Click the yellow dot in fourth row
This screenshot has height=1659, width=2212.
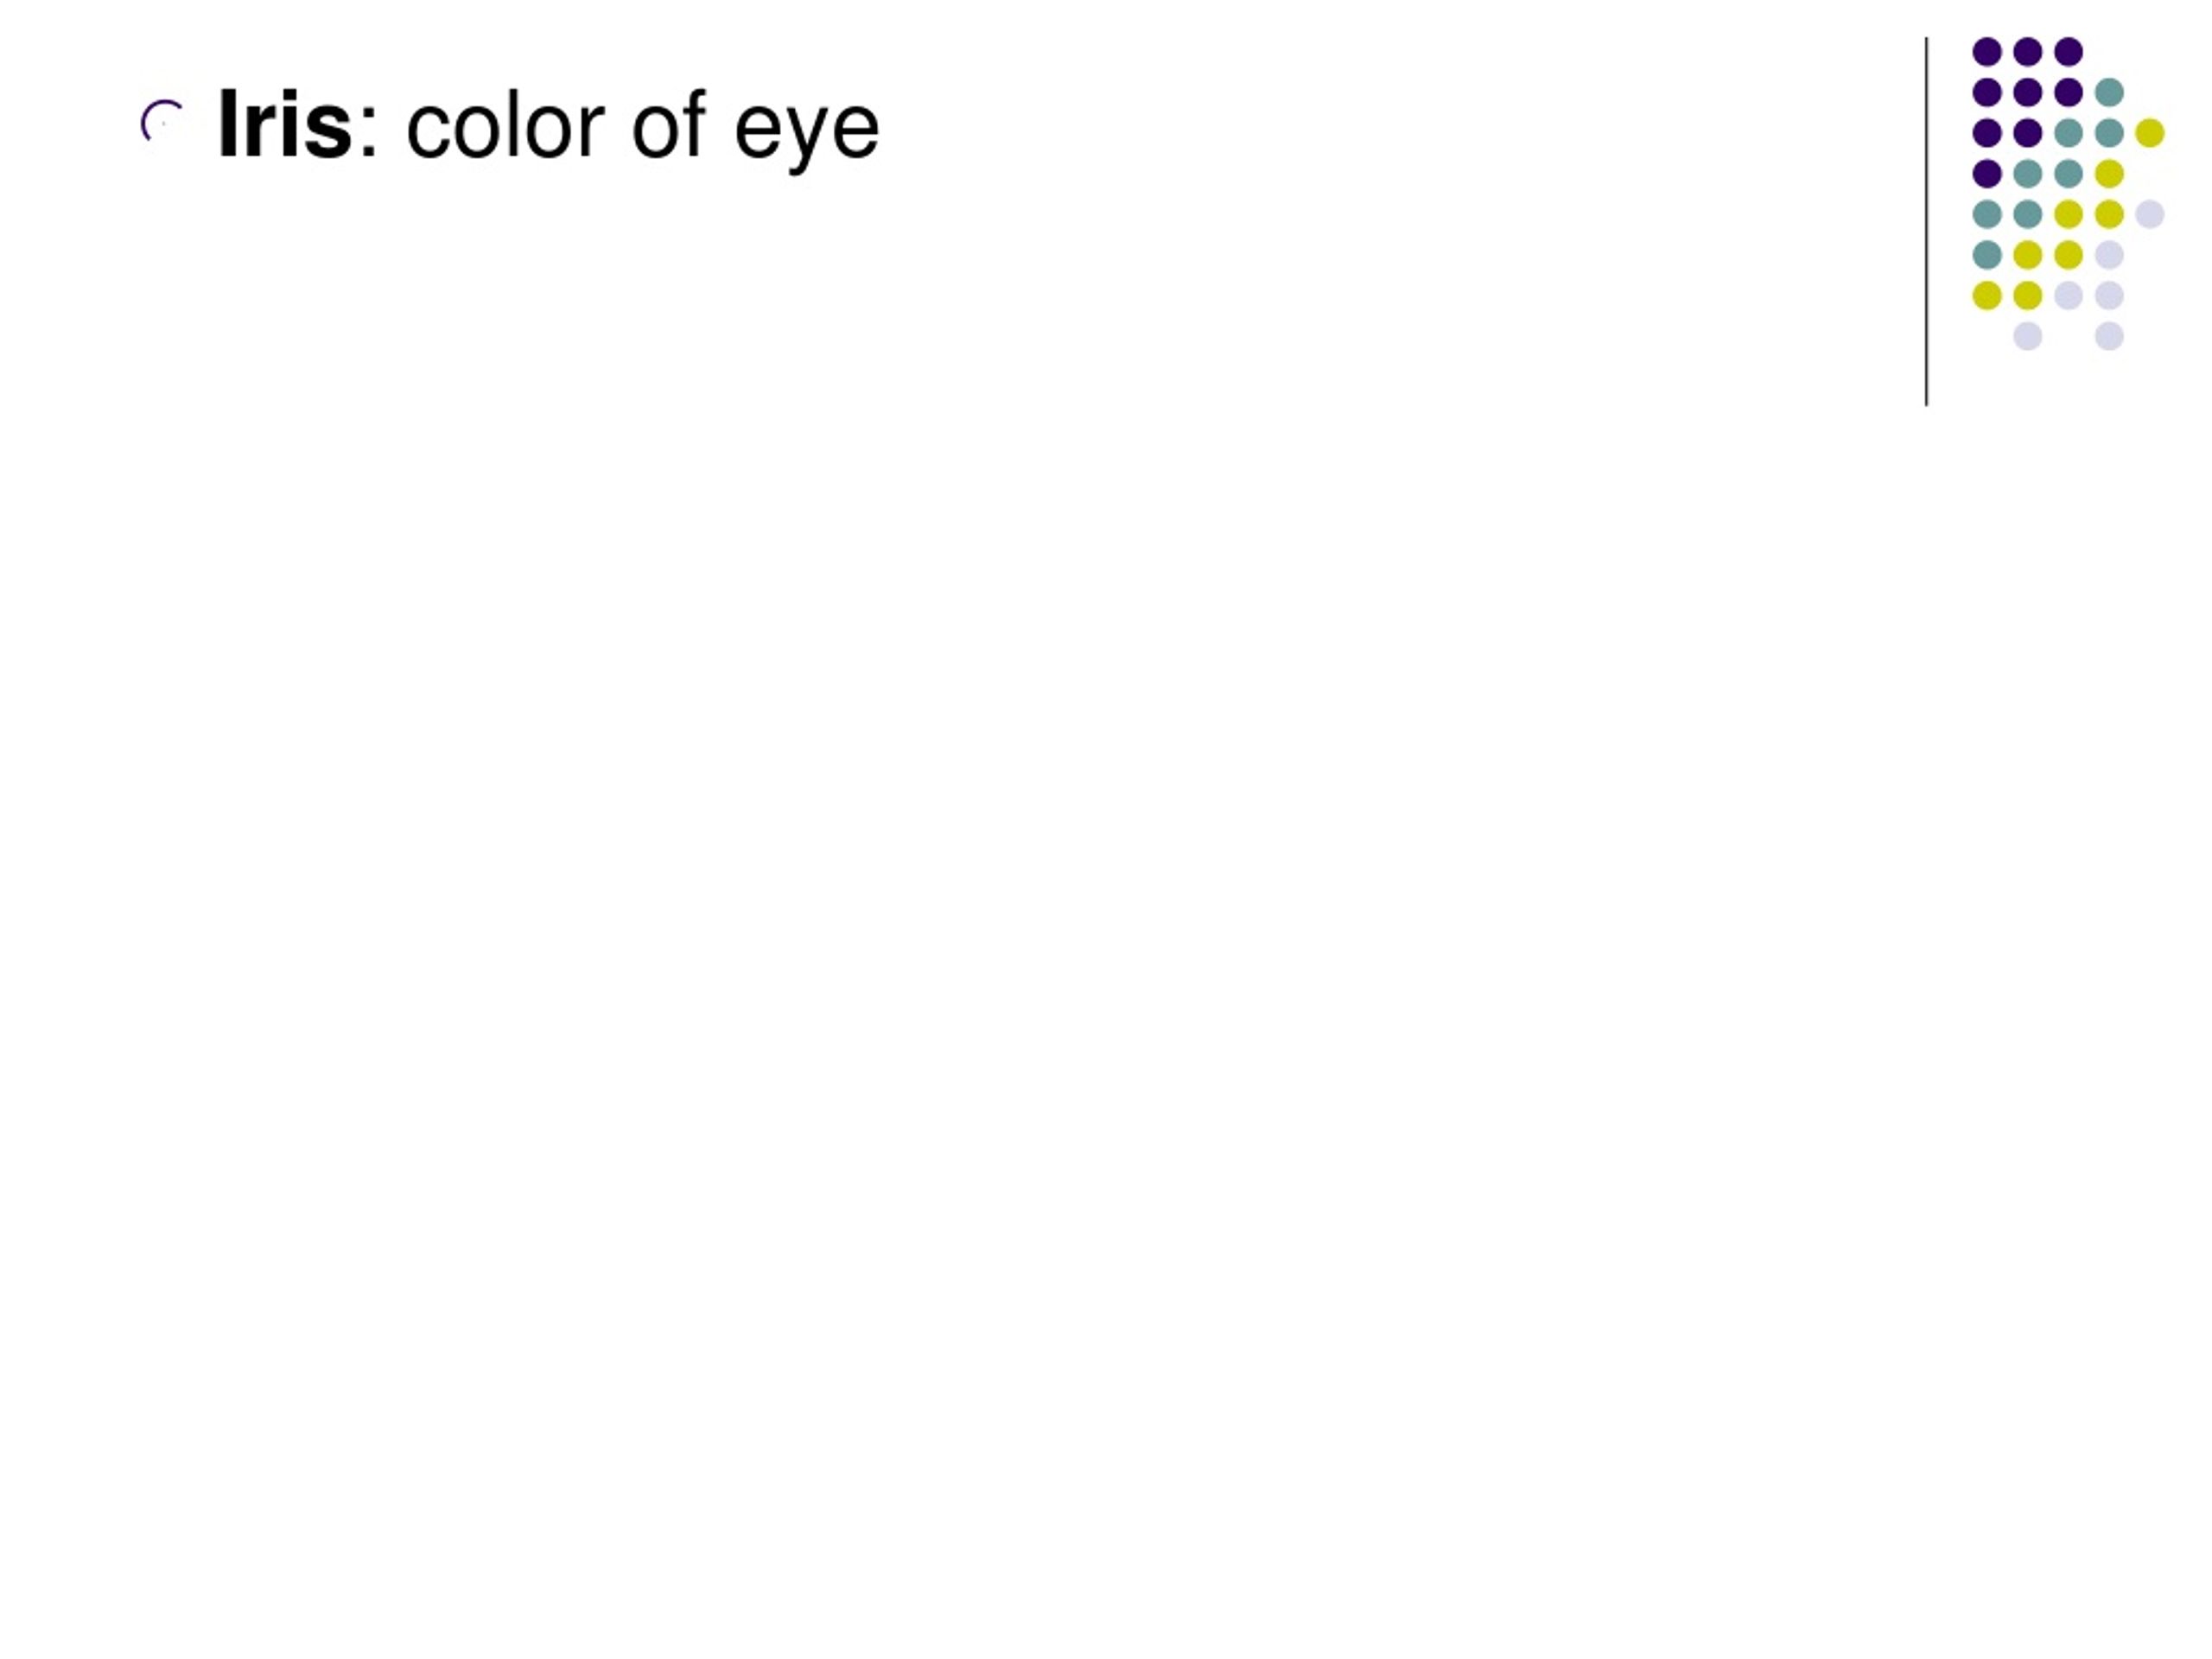2109,173
